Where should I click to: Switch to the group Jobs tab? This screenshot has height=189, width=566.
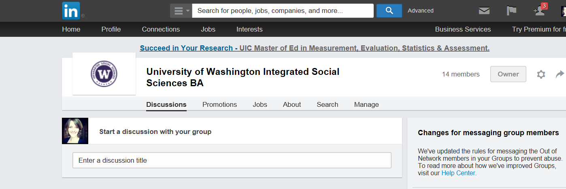tap(260, 104)
